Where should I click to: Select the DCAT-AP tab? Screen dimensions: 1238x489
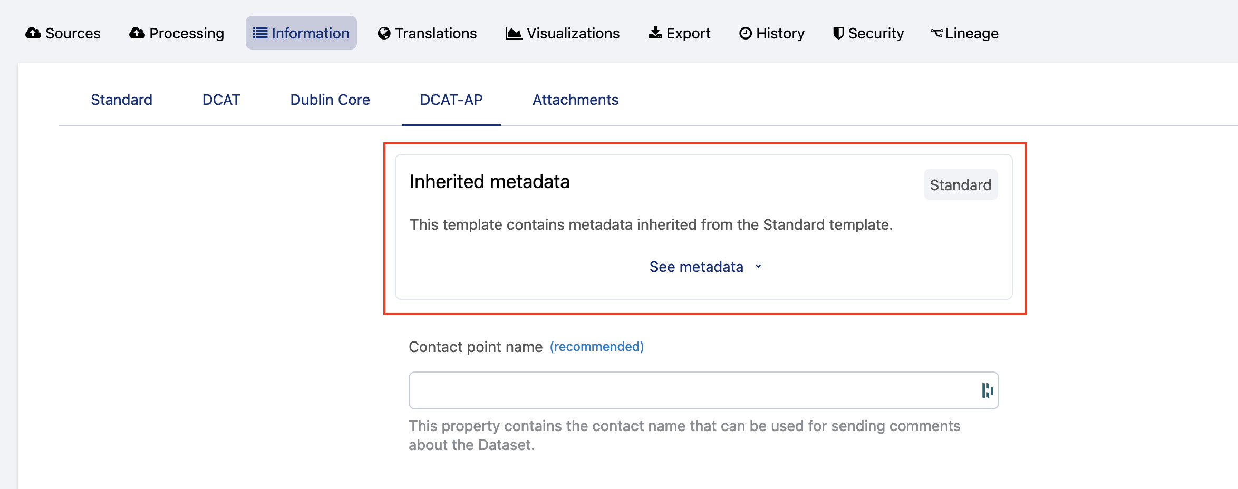(x=451, y=100)
